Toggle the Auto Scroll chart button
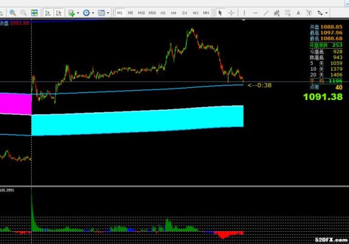The image size is (349, 244). pos(48,13)
